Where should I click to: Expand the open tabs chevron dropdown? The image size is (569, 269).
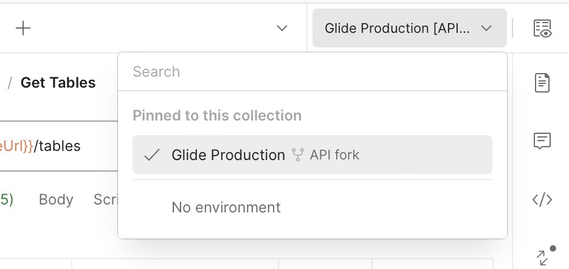point(282,28)
